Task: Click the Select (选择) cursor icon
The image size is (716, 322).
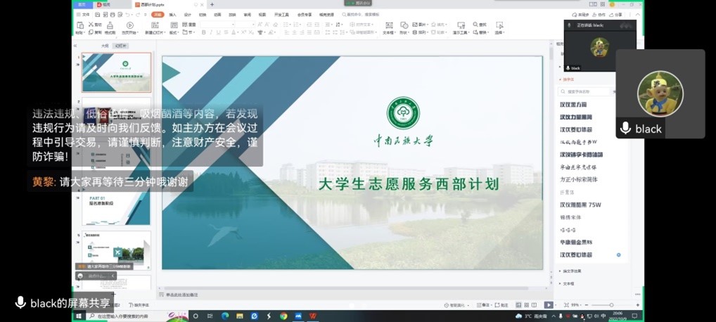Action: coord(499,25)
